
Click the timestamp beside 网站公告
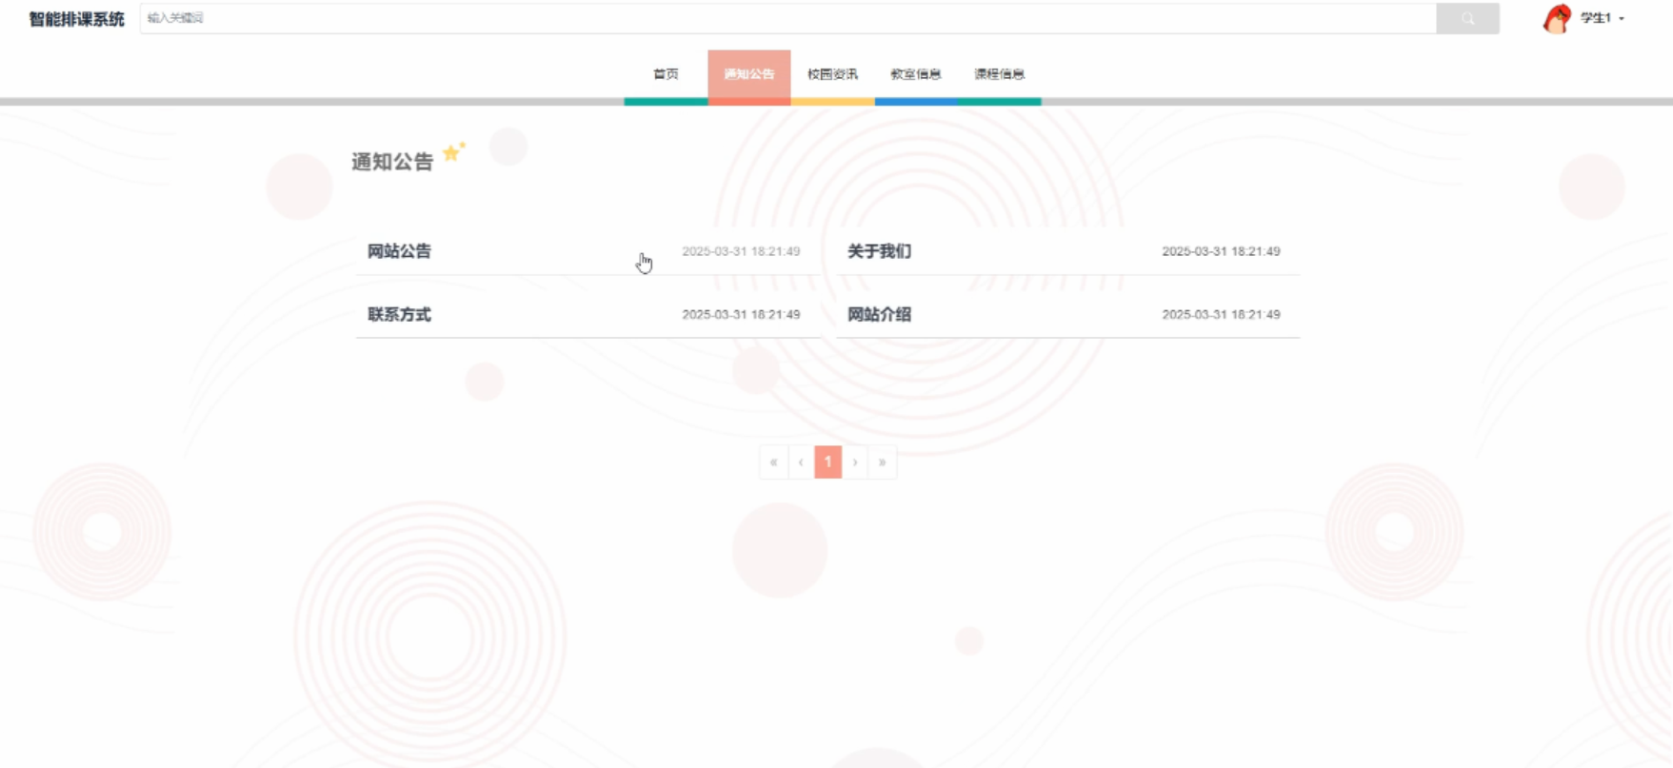tap(741, 251)
